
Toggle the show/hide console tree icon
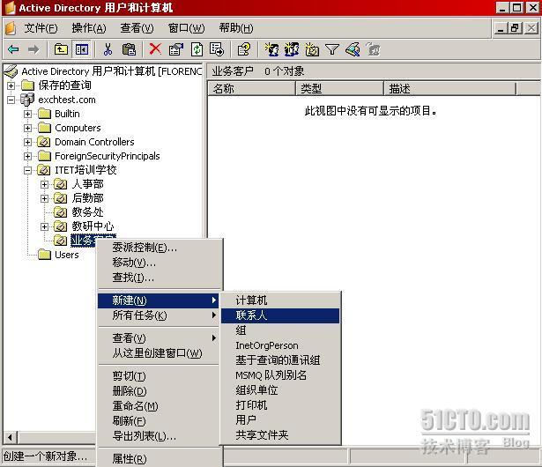point(82,49)
